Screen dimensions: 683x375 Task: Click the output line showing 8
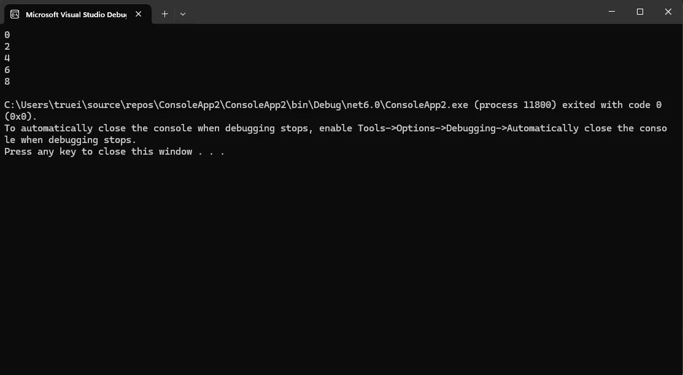tap(7, 82)
